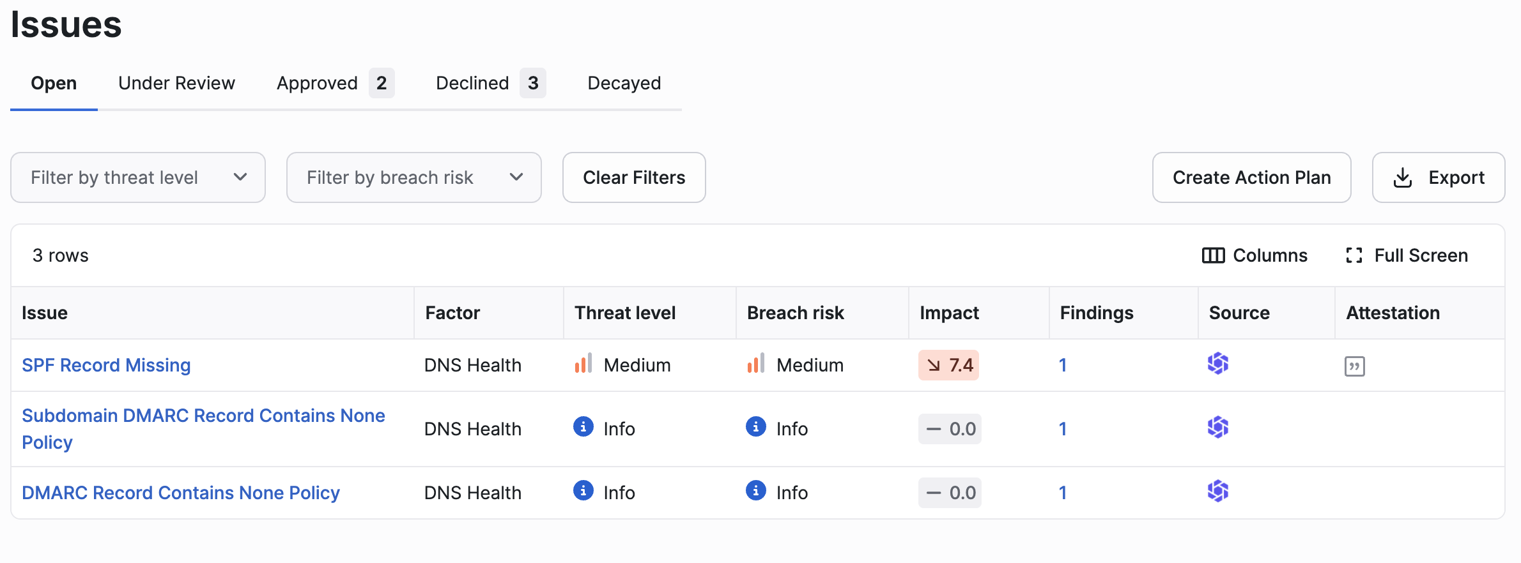The height and width of the screenshot is (563, 1521).
Task: Click the Medium threat level bars icon
Action: coord(583,363)
